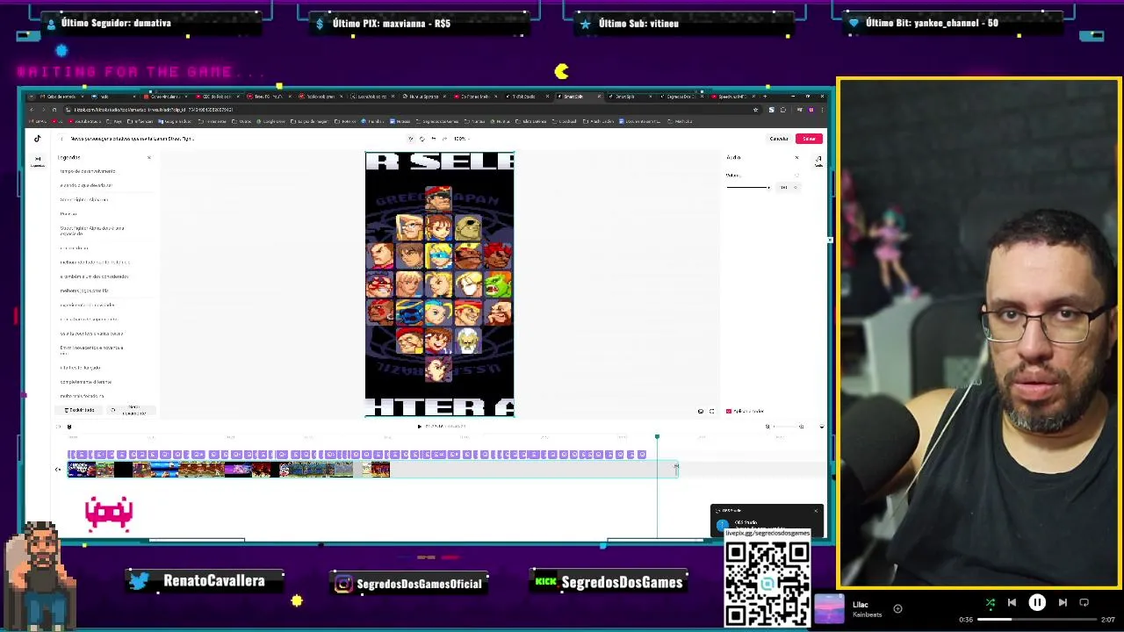This screenshot has height=632, width=1124.
Task: Click the split icon above the timeline tracks
Action: click(x=59, y=427)
